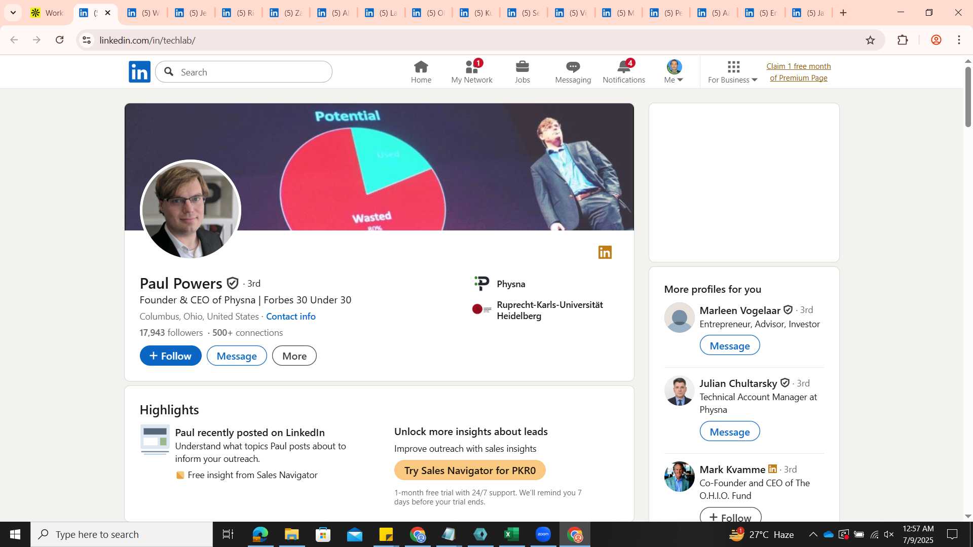Open Mark Kvamme's profile name

[732, 470]
